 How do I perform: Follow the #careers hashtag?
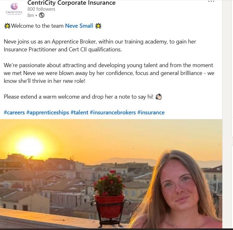(x=14, y=112)
